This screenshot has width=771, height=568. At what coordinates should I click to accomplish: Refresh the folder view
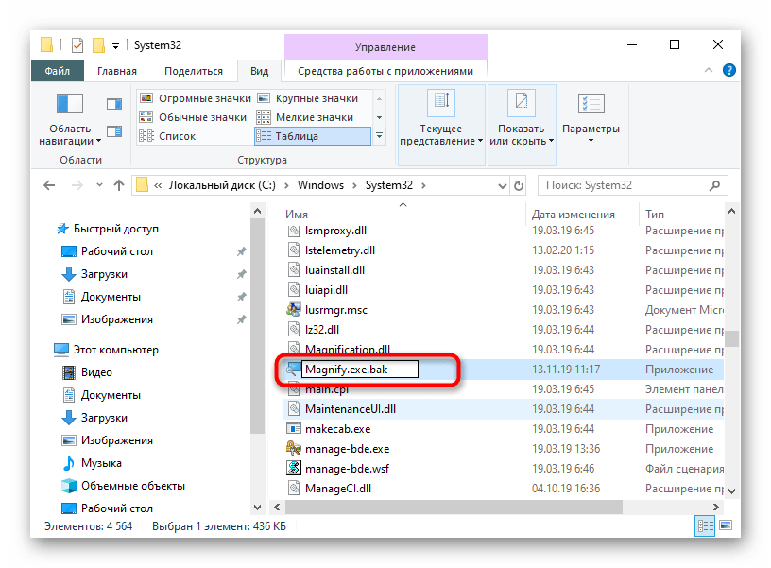(x=519, y=186)
